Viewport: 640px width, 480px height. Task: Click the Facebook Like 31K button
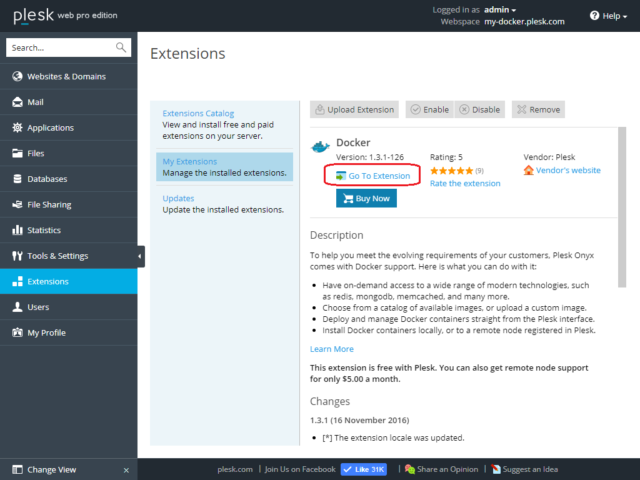[x=364, y=469]
